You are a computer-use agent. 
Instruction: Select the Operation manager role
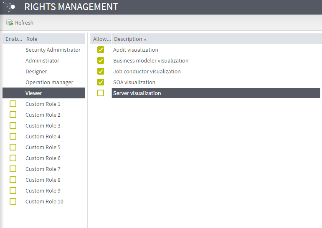tap(49, 82)
